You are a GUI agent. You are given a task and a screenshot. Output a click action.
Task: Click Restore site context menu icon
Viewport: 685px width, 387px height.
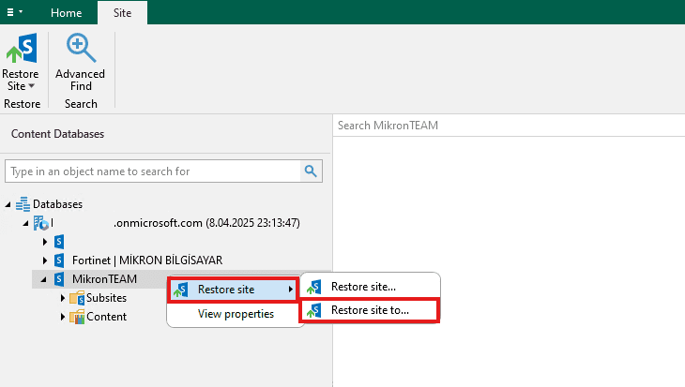180,290
